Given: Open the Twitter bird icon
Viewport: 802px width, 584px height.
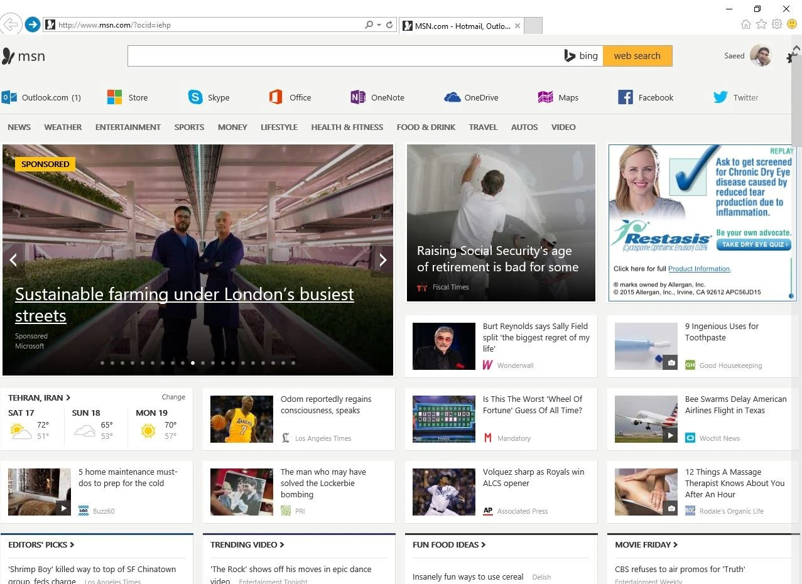Looking at the screenshot, I should click(720, 97).
